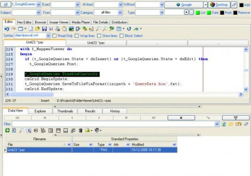Click the picture icon in editor toolbar
Image resolution: width=251 pixels, height=176 pixels.
tap(71, 29)
